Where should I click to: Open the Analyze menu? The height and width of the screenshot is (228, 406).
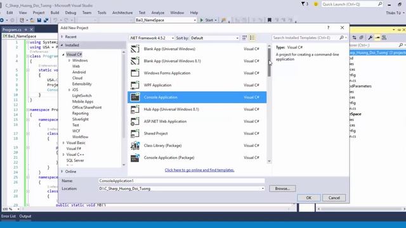(158, 13)
